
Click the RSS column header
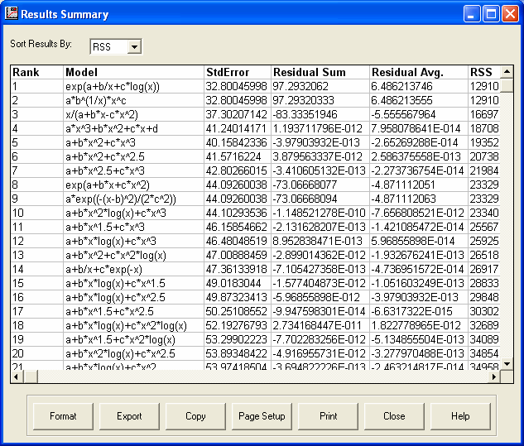point(484,72)
